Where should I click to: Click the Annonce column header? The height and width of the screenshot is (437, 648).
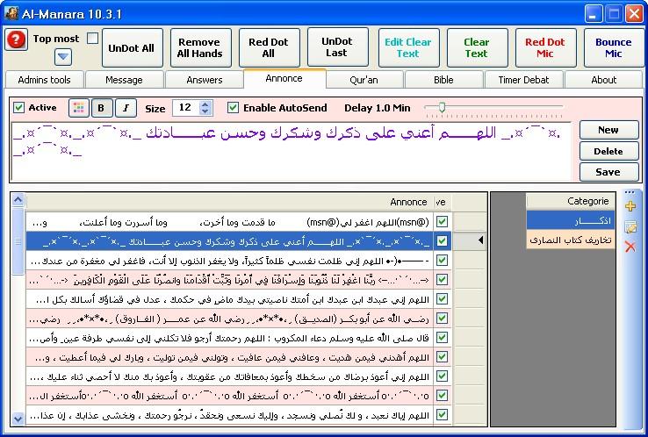[x=407, y=202]
